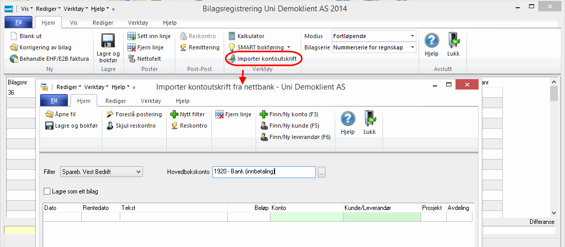Screen dimensions: 565x247
Task: Click the Hovedbokskonto input field
Action: (x=263, y=172)
